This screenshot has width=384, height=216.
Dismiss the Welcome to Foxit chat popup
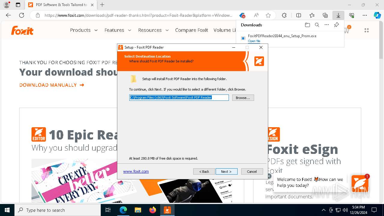coord(269,176)
